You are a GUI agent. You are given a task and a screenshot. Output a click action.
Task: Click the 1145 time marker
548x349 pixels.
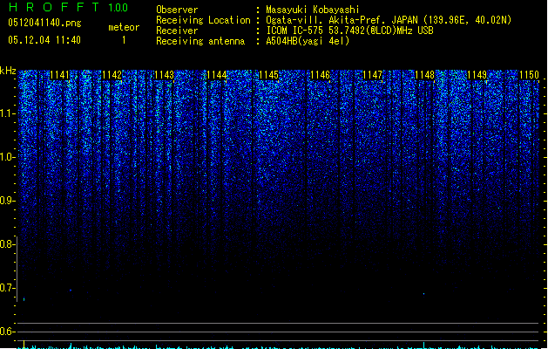[268, 75]
